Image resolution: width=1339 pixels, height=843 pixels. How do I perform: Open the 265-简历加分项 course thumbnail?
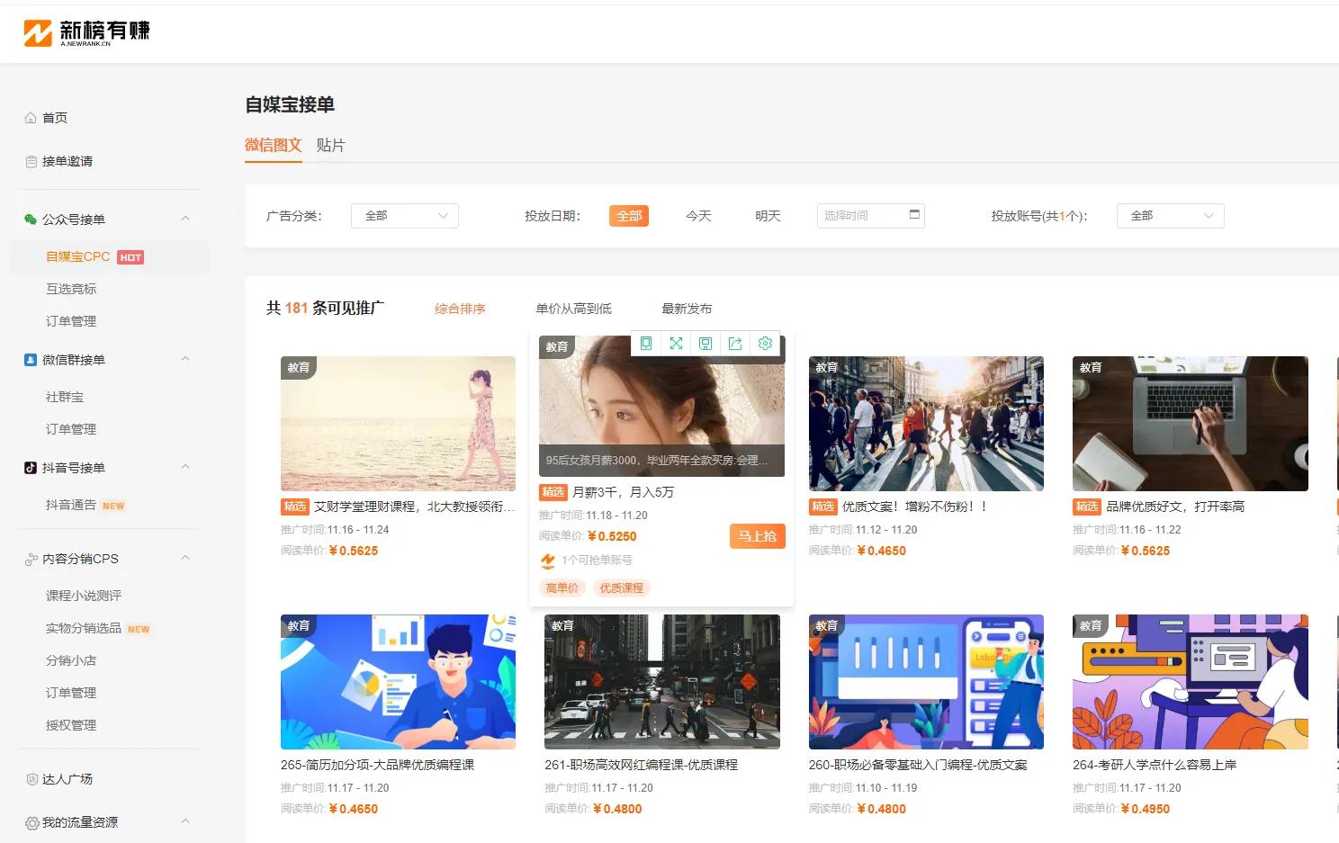pyautogui.click(x=397, y=682)
